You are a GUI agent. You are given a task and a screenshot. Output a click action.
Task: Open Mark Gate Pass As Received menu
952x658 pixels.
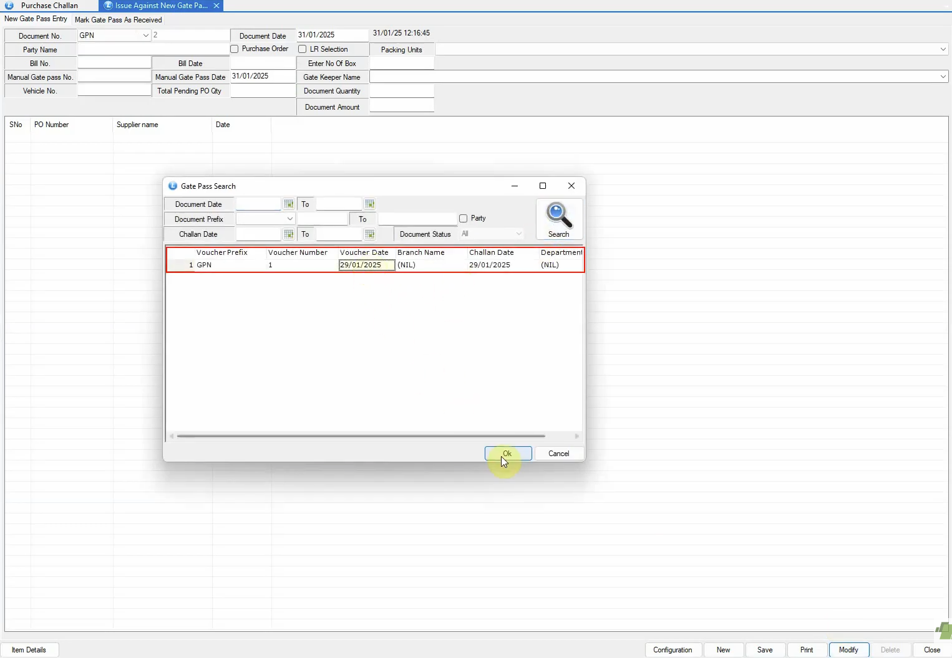pyautogui.click(x=118, y=20)
